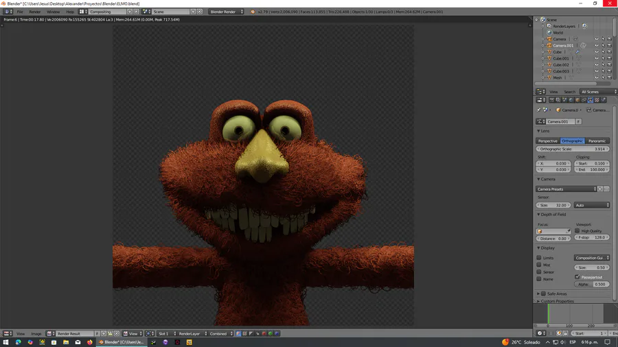Image resolution: width=618 pixels, height=347 pixels.
Task: Click the F fake user button
Action: pyautogui.click(x=578, y=121)
